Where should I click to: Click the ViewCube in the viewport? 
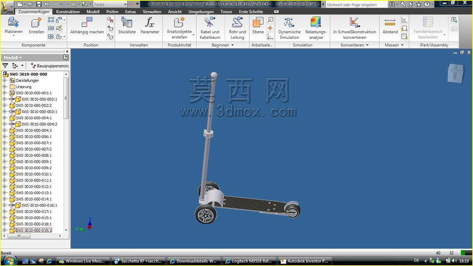(x=455, y=73)
